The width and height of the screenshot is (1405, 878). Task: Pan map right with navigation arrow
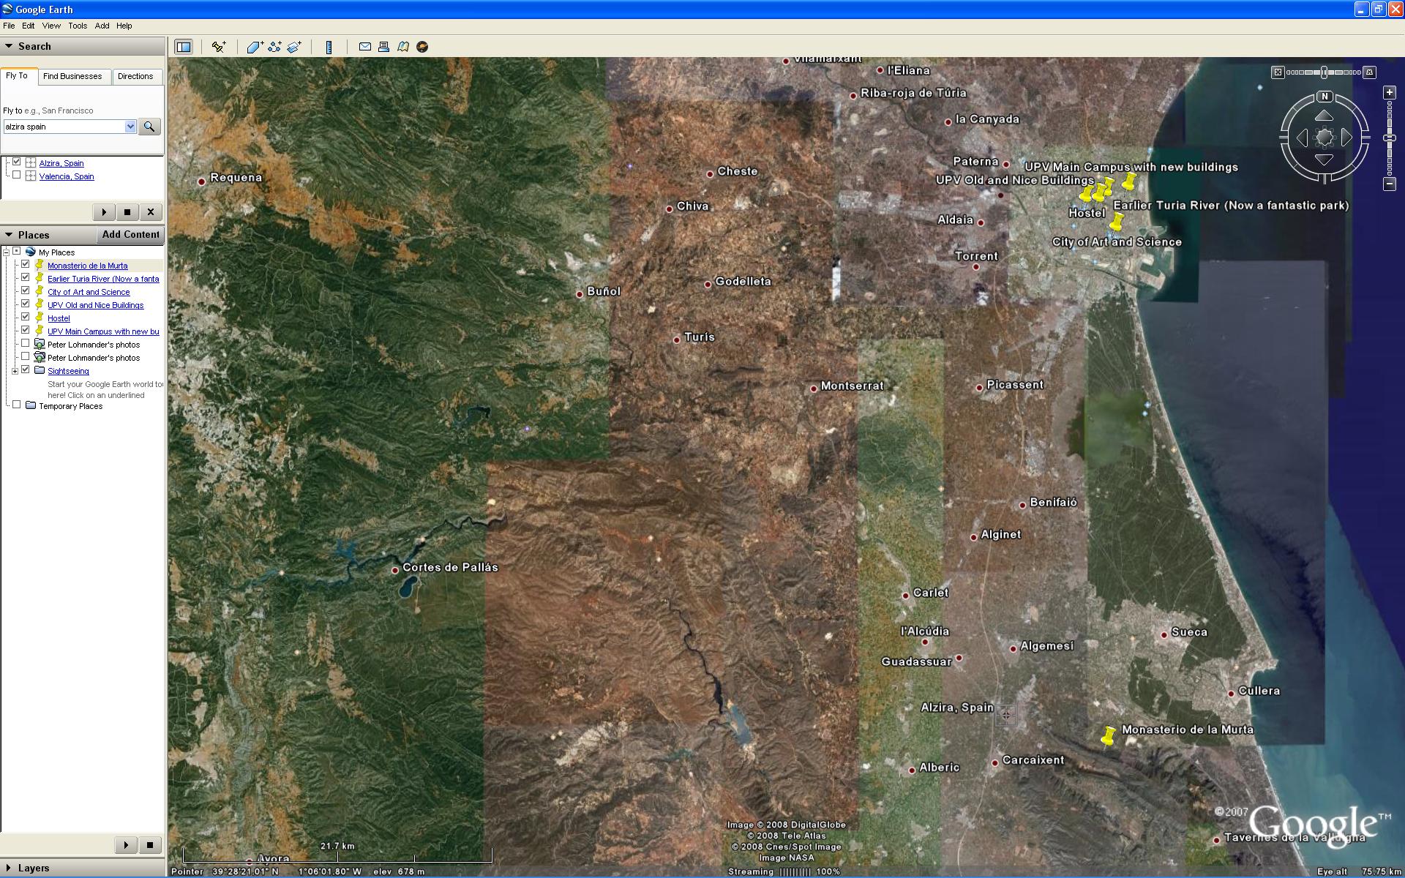[1346, 138]
